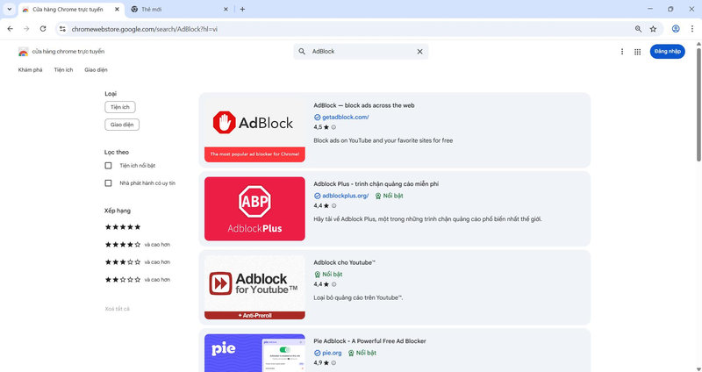The height and width of the screenshot is (372, 702).
Task: Click the URL address bar text
Action: click(x=145, y=29)
